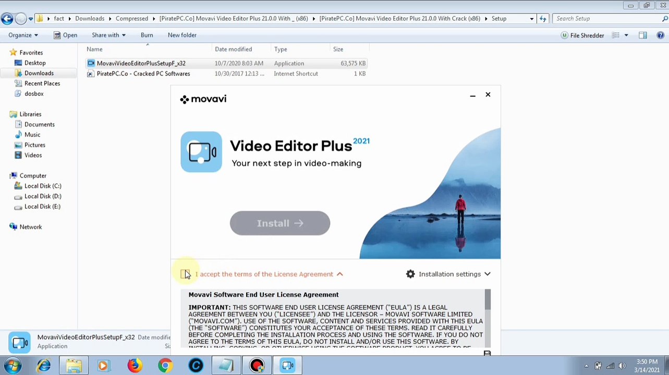The width and height of the screenshot is (669, 375).
Task: Click the Forward navigation arrow
Action: click(20, 19)
